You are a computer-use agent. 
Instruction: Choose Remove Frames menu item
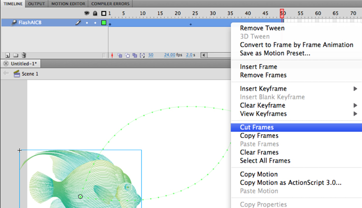[263, 75]
